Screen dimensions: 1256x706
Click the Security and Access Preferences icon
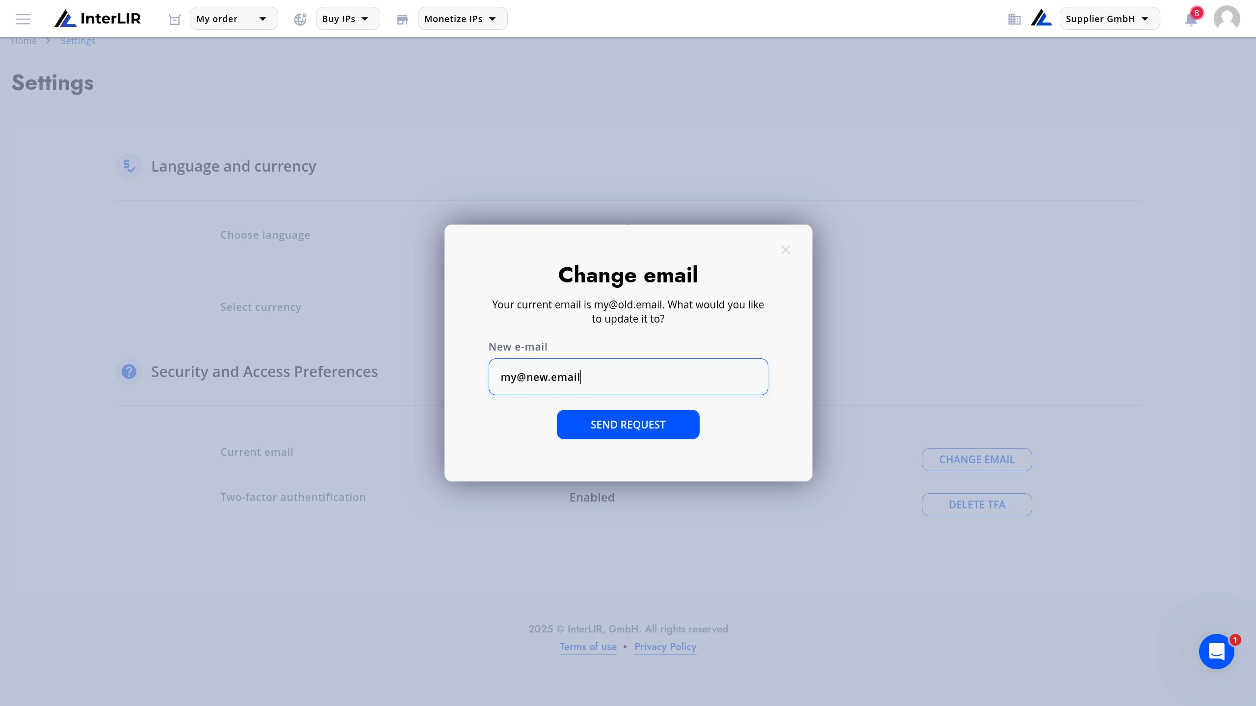129,372
